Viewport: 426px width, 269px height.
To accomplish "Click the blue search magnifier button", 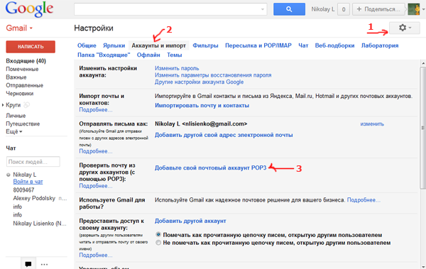I will tap(289, 9).
